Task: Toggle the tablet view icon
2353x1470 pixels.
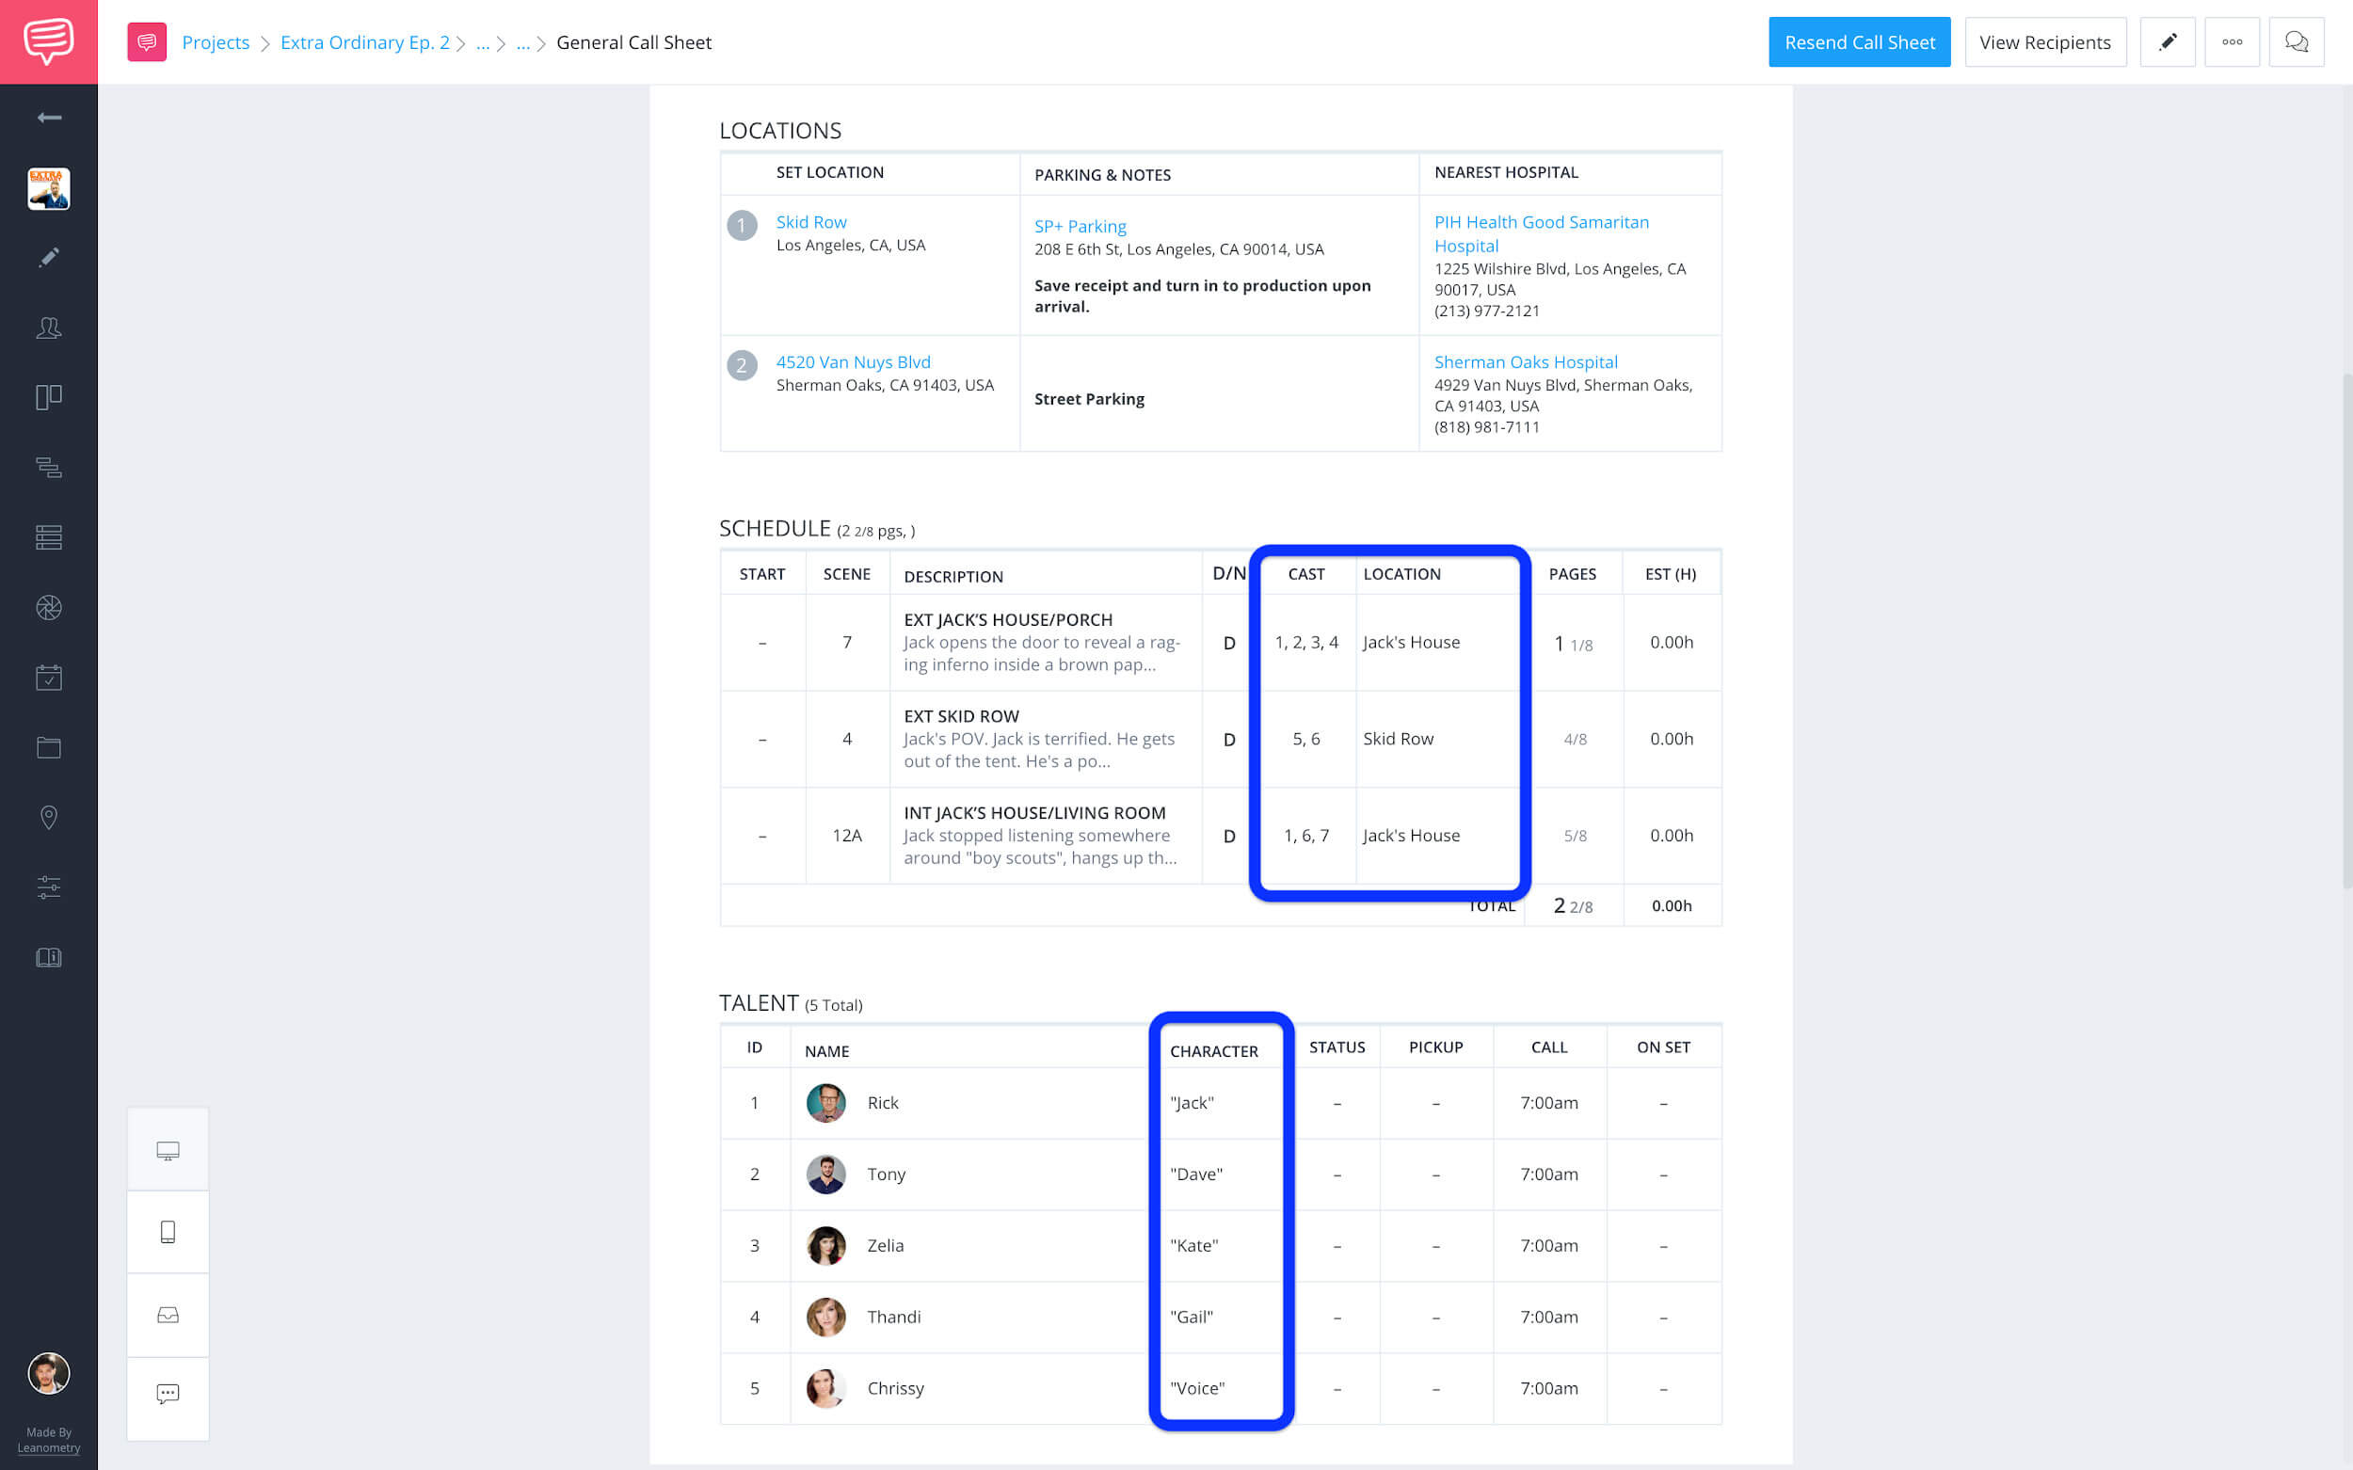Action: (169, 1231)
